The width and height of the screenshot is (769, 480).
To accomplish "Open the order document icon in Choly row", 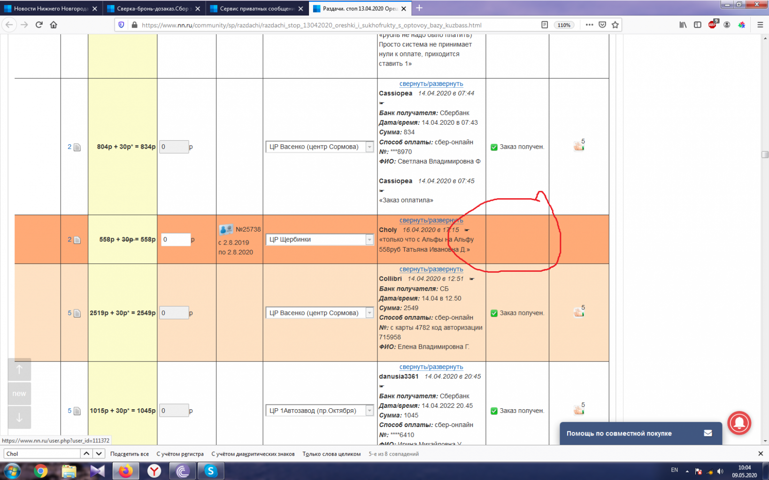I will click(x=77, y=240).
